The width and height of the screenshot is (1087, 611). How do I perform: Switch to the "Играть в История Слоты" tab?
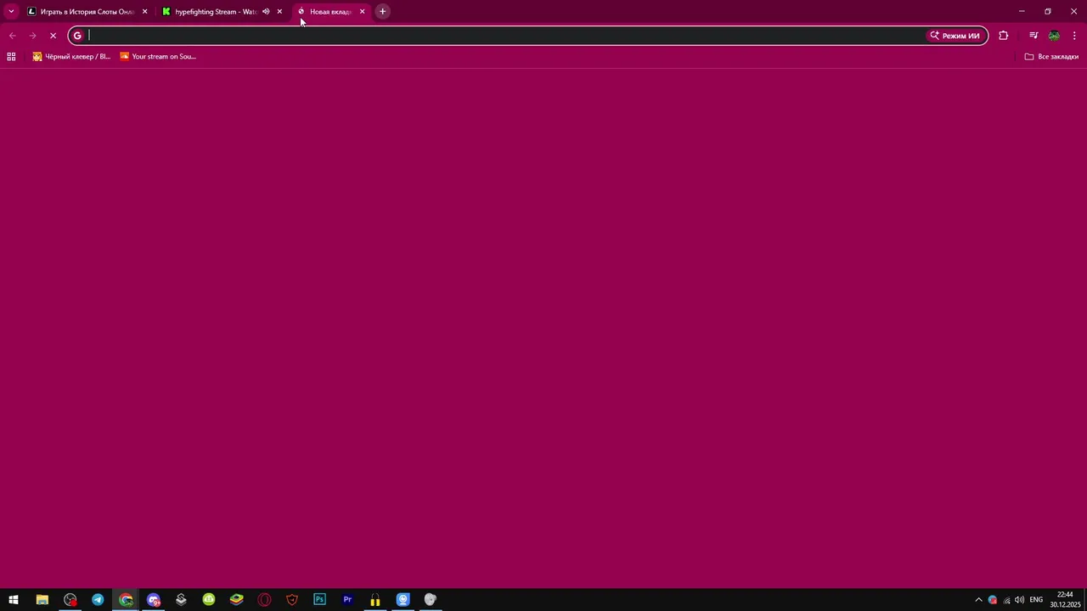(x=87, y=12)
